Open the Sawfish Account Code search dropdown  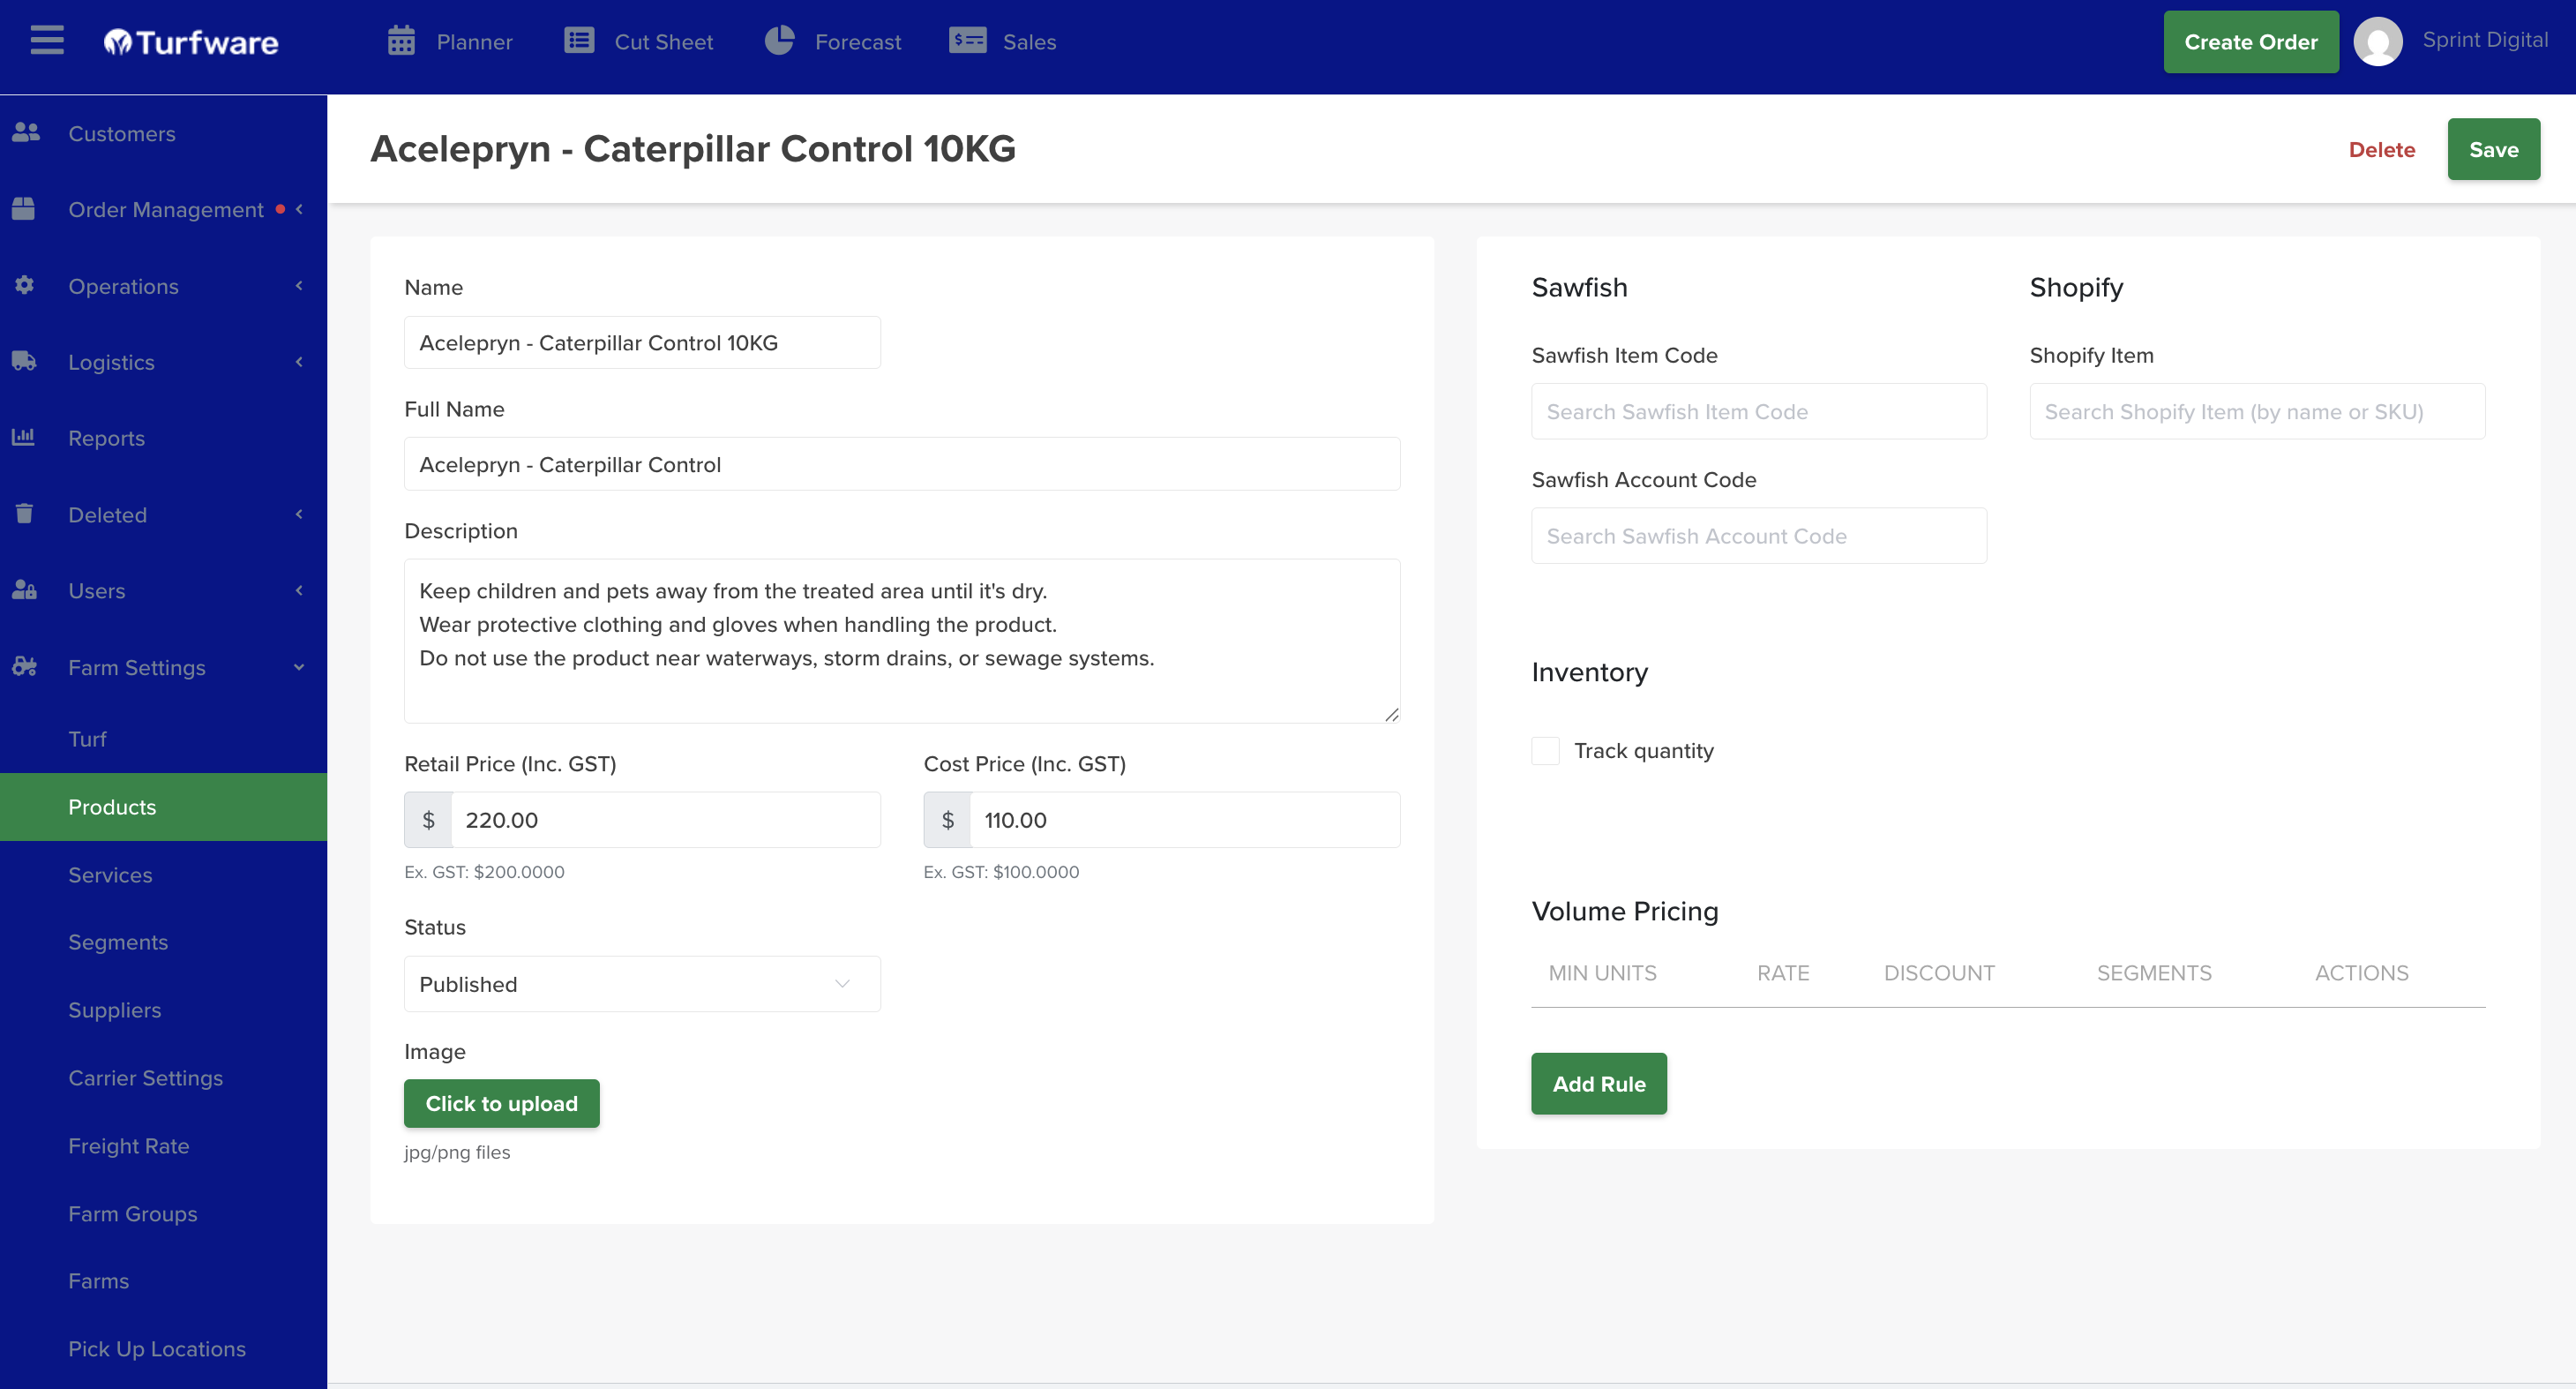(x=1759, y=536)
